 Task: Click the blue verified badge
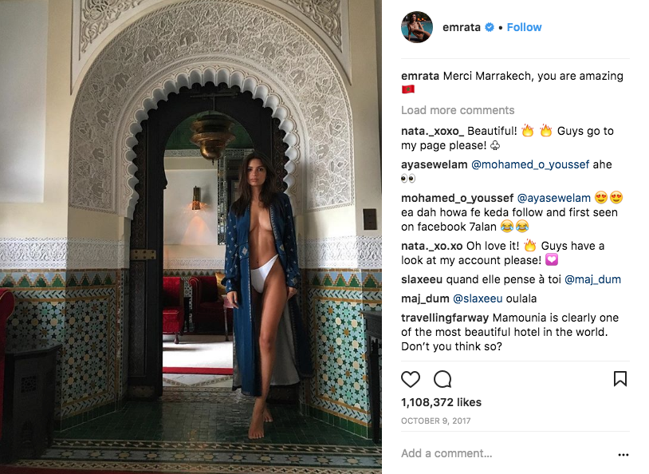pyautogui.click(x=490, y=27)
